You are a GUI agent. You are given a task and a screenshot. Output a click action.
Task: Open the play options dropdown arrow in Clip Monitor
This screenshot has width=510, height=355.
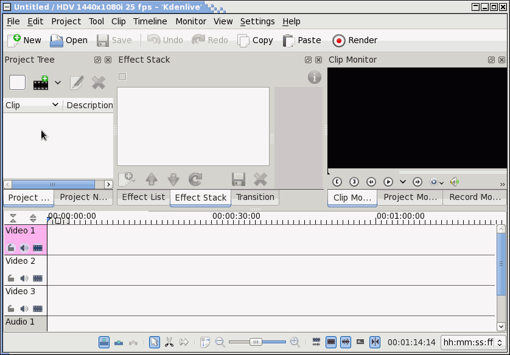(403, 182)
